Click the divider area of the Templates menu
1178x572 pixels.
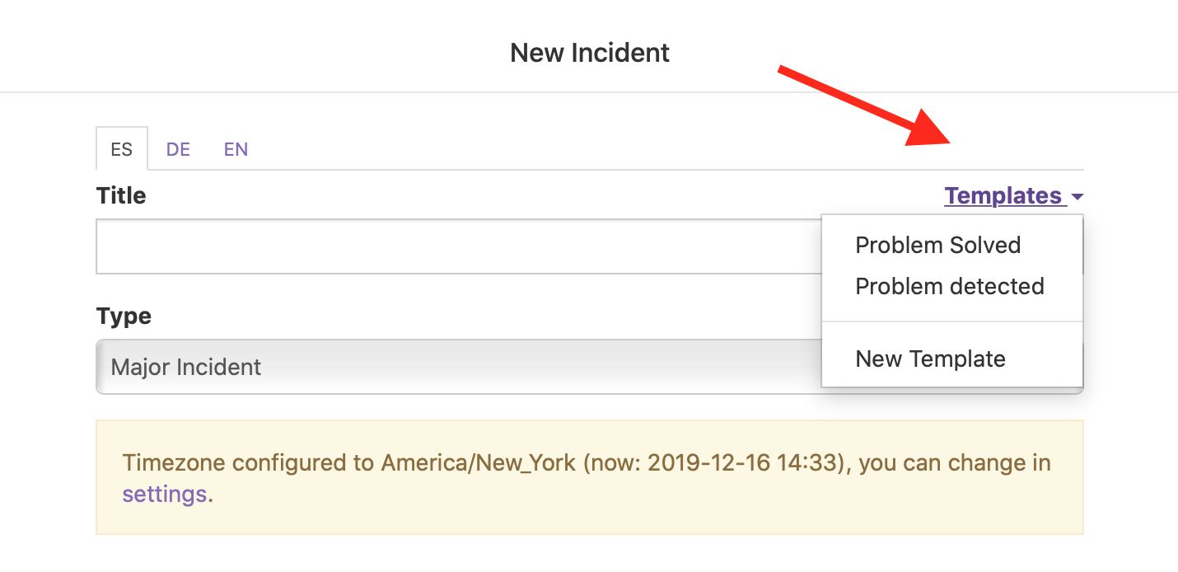951,322
